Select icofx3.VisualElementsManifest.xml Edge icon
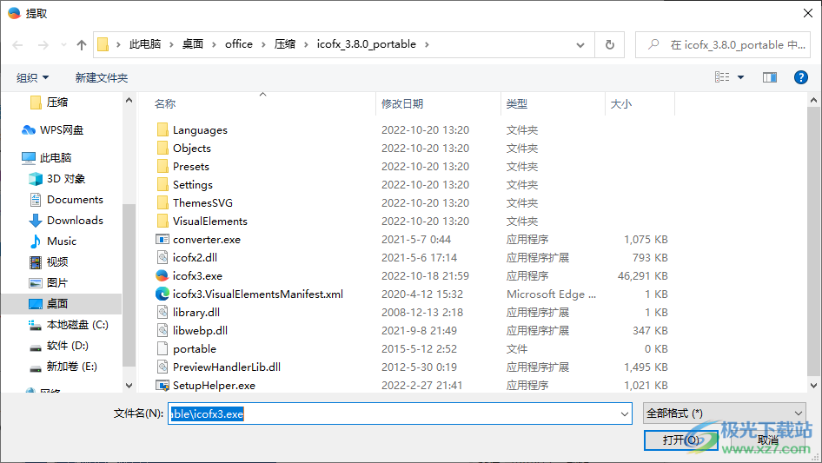The height and width of the screenshot is (463, 822). coord(162,294)
